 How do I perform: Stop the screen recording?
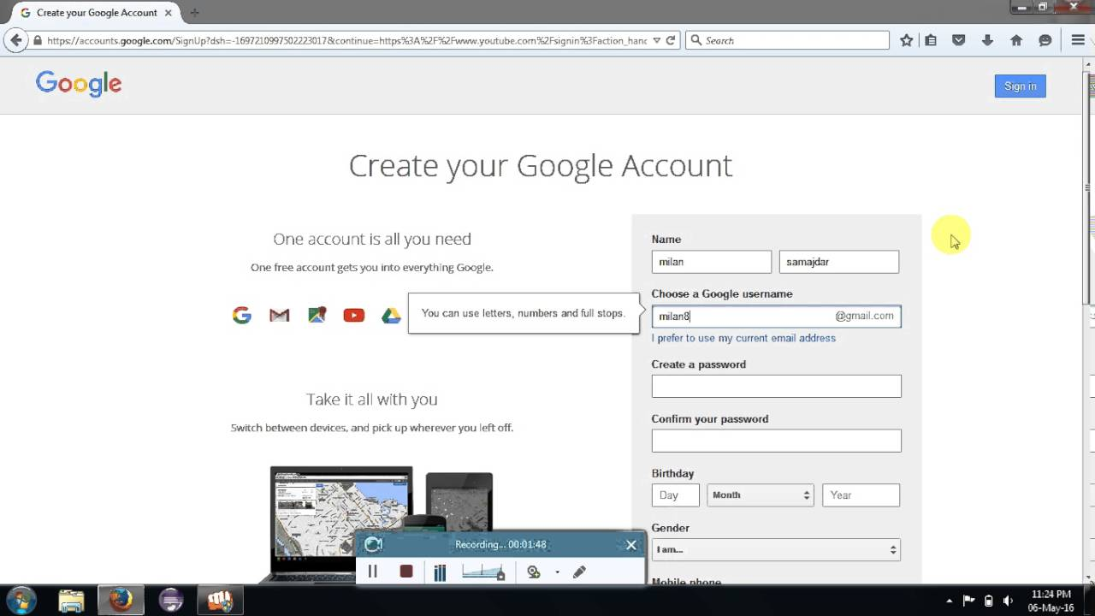click(x=406, y=572)
